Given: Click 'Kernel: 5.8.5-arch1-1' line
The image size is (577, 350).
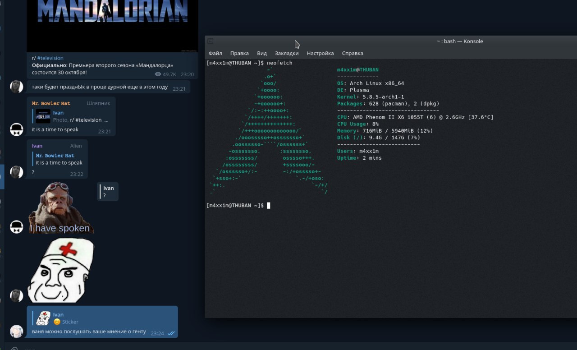Looking at the screenshot, I should [x=371, y=97].
